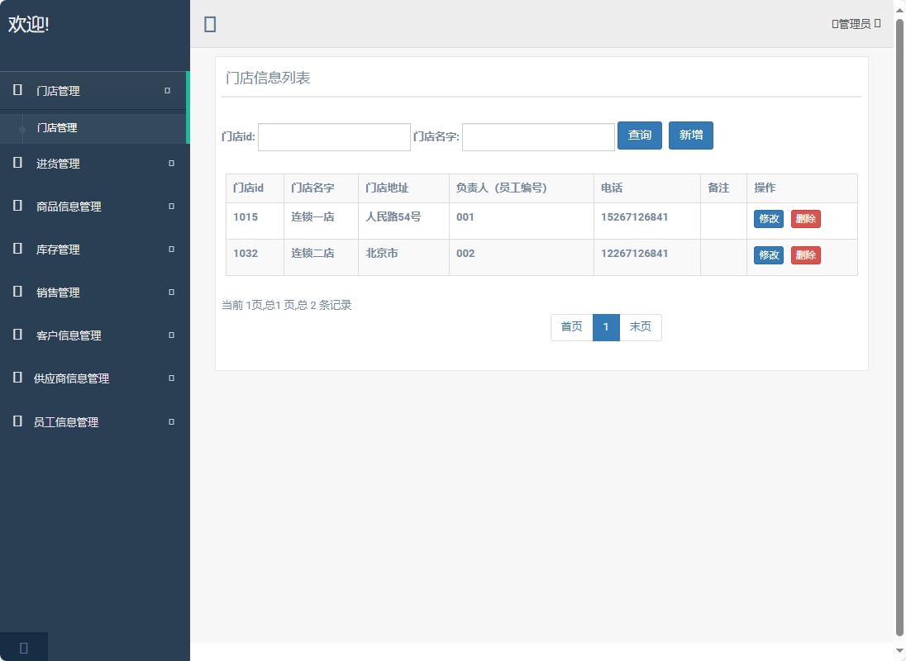Open the 进货管理 menu label
Screen dimensions: 906x661
58,164
